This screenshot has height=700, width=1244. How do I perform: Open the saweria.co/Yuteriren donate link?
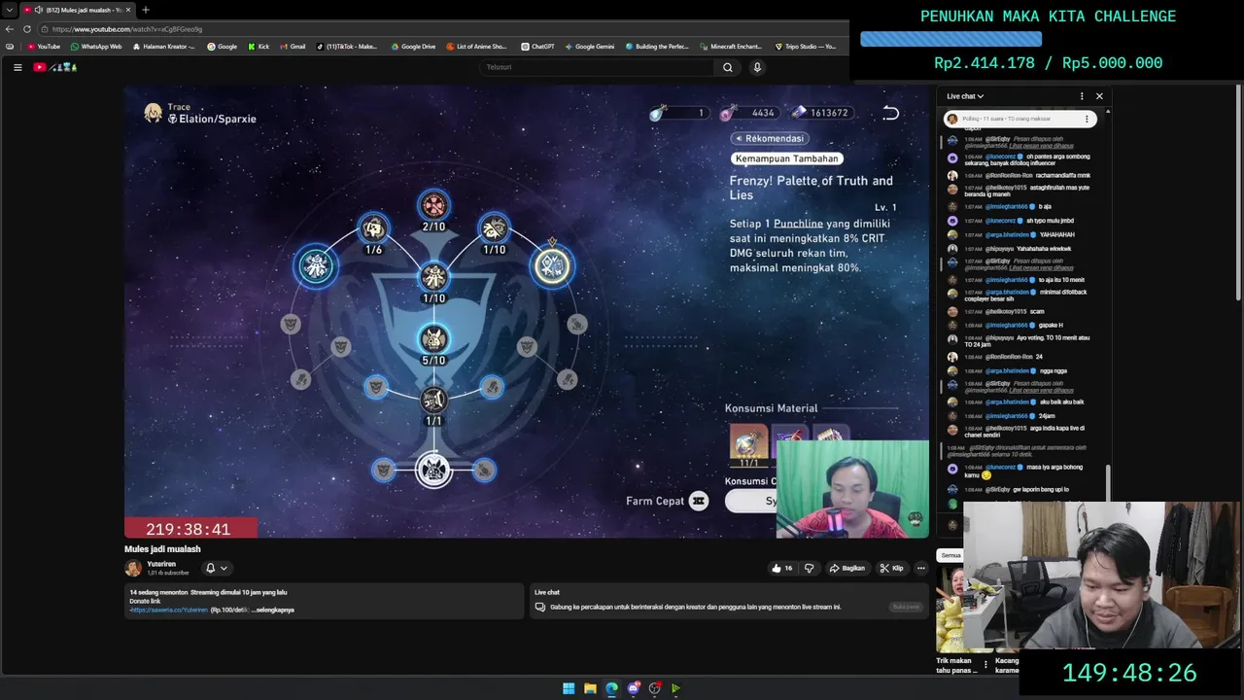pos(169,610)
